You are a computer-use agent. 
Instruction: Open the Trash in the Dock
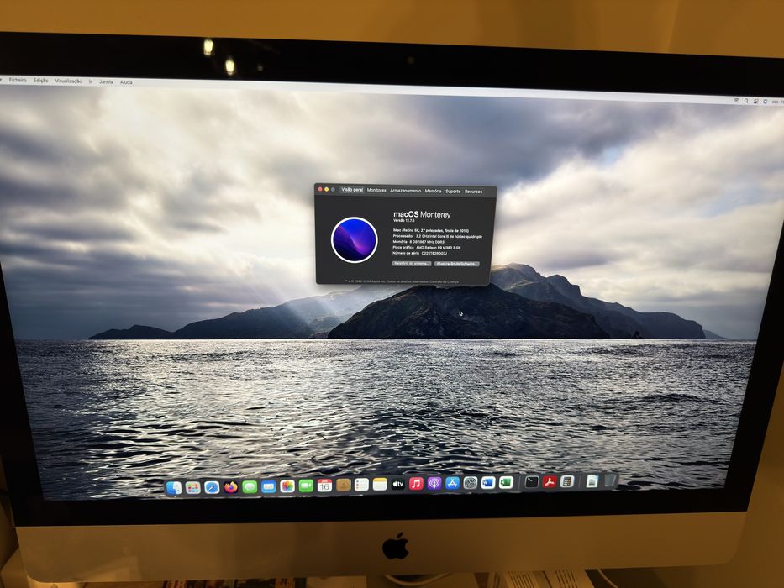pyautogui.click(x=609, y=481)
